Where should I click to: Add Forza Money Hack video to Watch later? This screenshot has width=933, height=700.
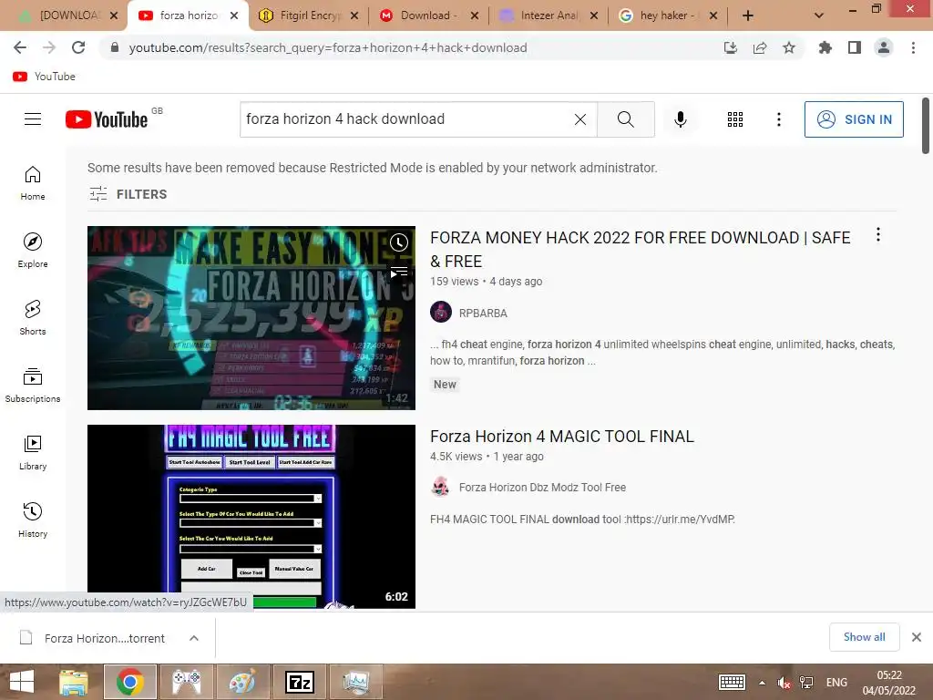399,242
